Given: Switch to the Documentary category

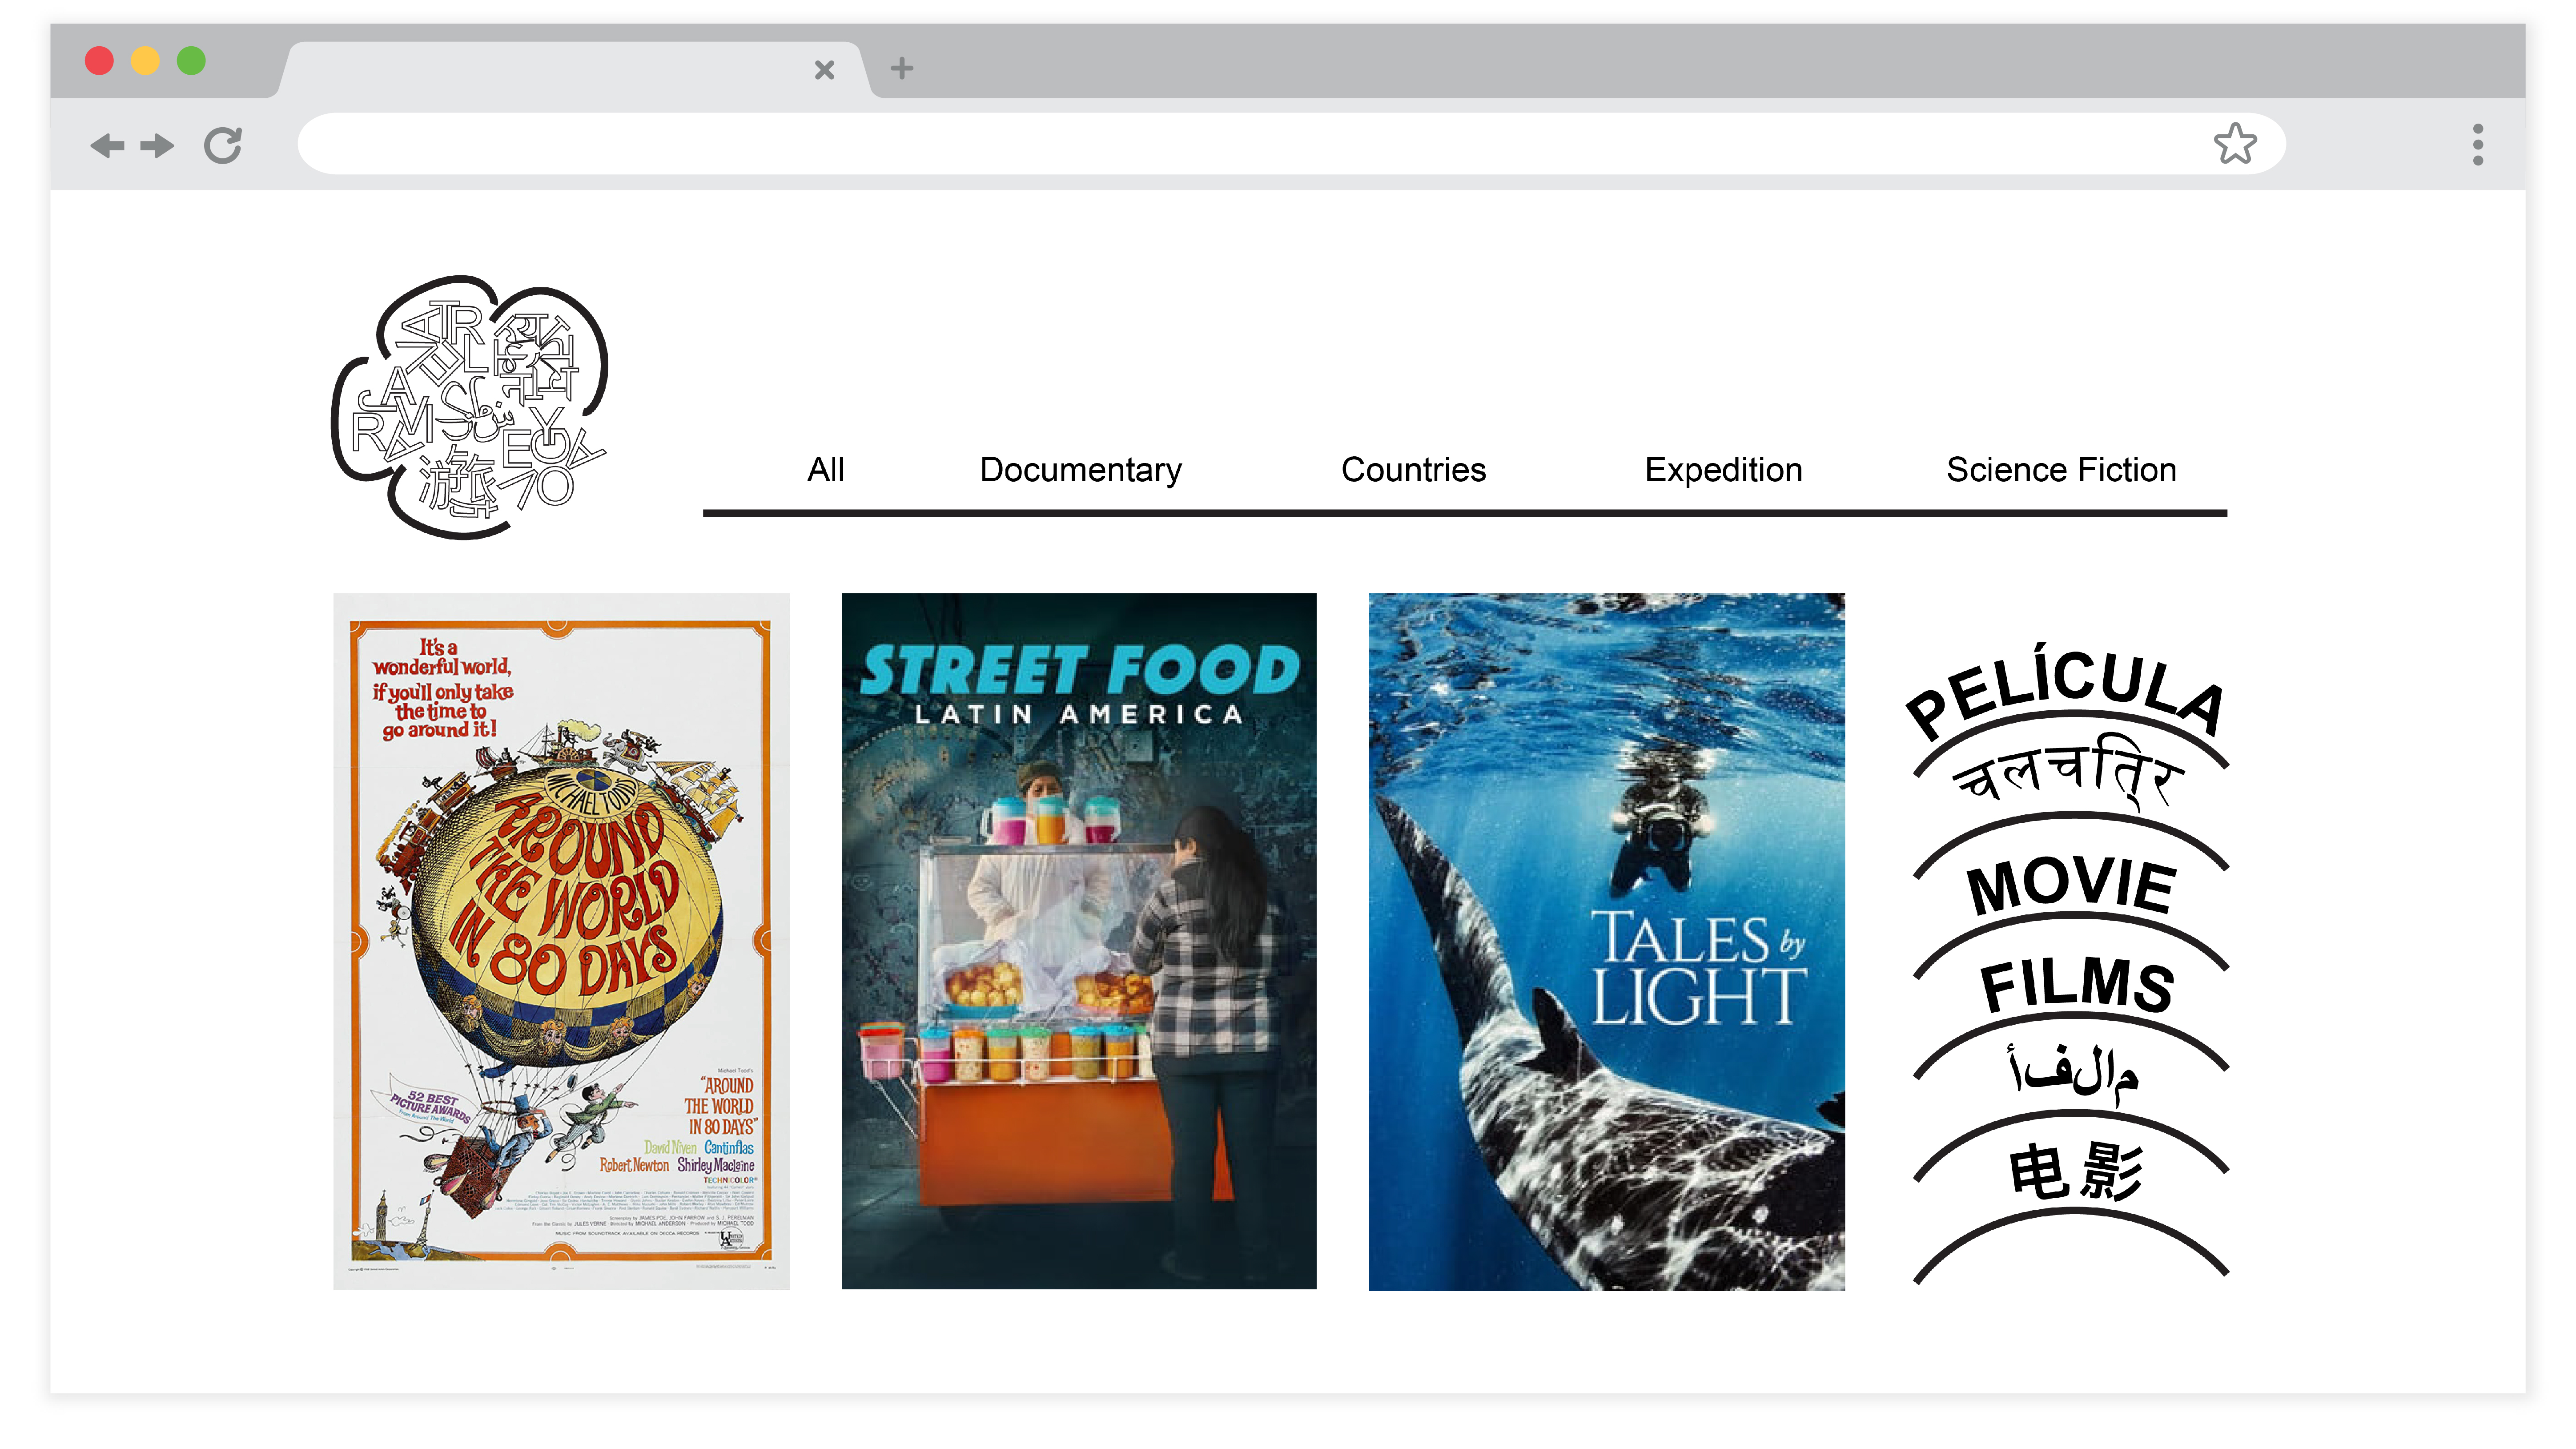Looking at the screenshot, I should tap(1080, 470).
